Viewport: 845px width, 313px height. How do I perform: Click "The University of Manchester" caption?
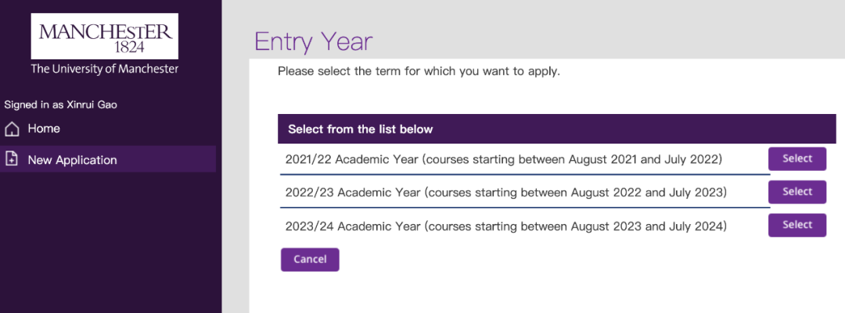click(105, 69)
